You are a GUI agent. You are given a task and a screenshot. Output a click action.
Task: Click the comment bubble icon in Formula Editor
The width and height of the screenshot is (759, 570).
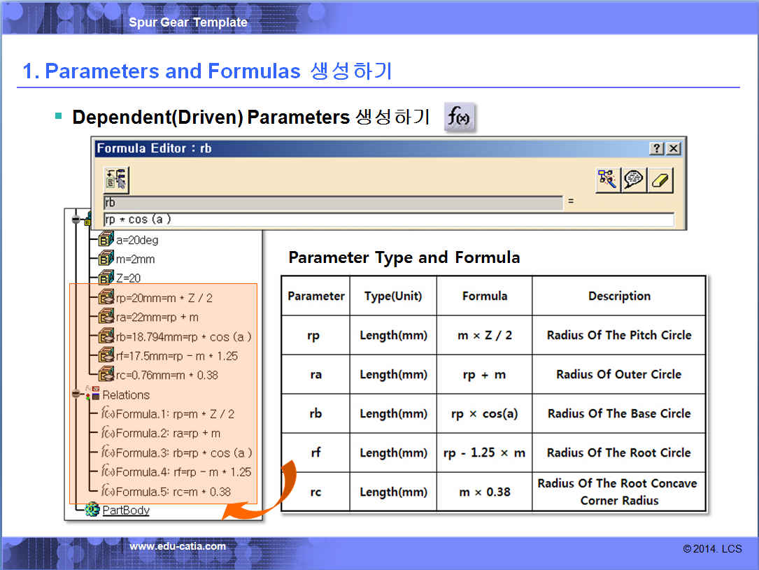click(633, 179)
